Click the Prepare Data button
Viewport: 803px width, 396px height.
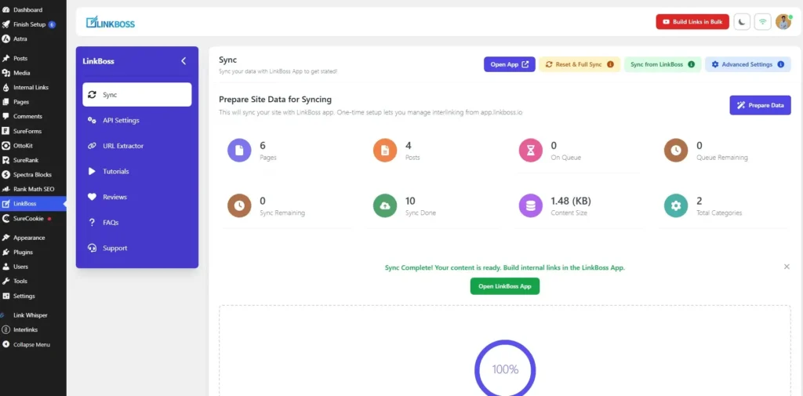coord(760,105)
